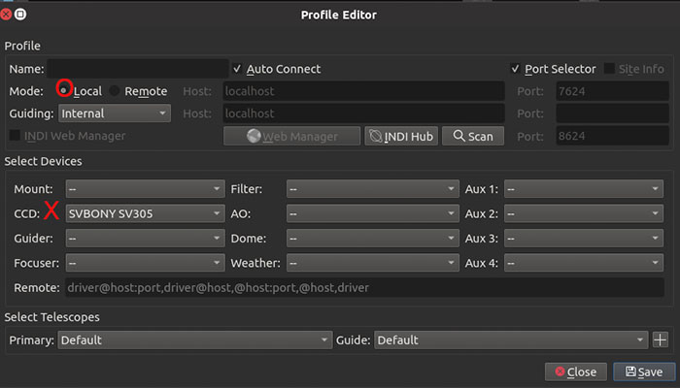Click the profile Name input field
Image resolution: width=680 pixels, height=388 pixels.
click(137, 69)
